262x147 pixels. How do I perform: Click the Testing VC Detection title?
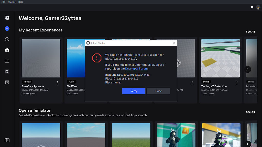[214, 86]
